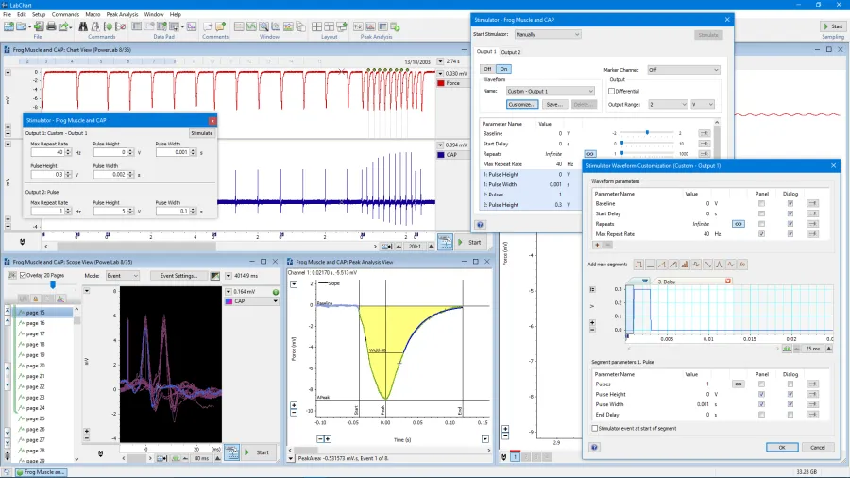This screenshot has height=478, width=850.
Task: Click the Baseline slider in Stimulator dialog
Action: (647, 133)
